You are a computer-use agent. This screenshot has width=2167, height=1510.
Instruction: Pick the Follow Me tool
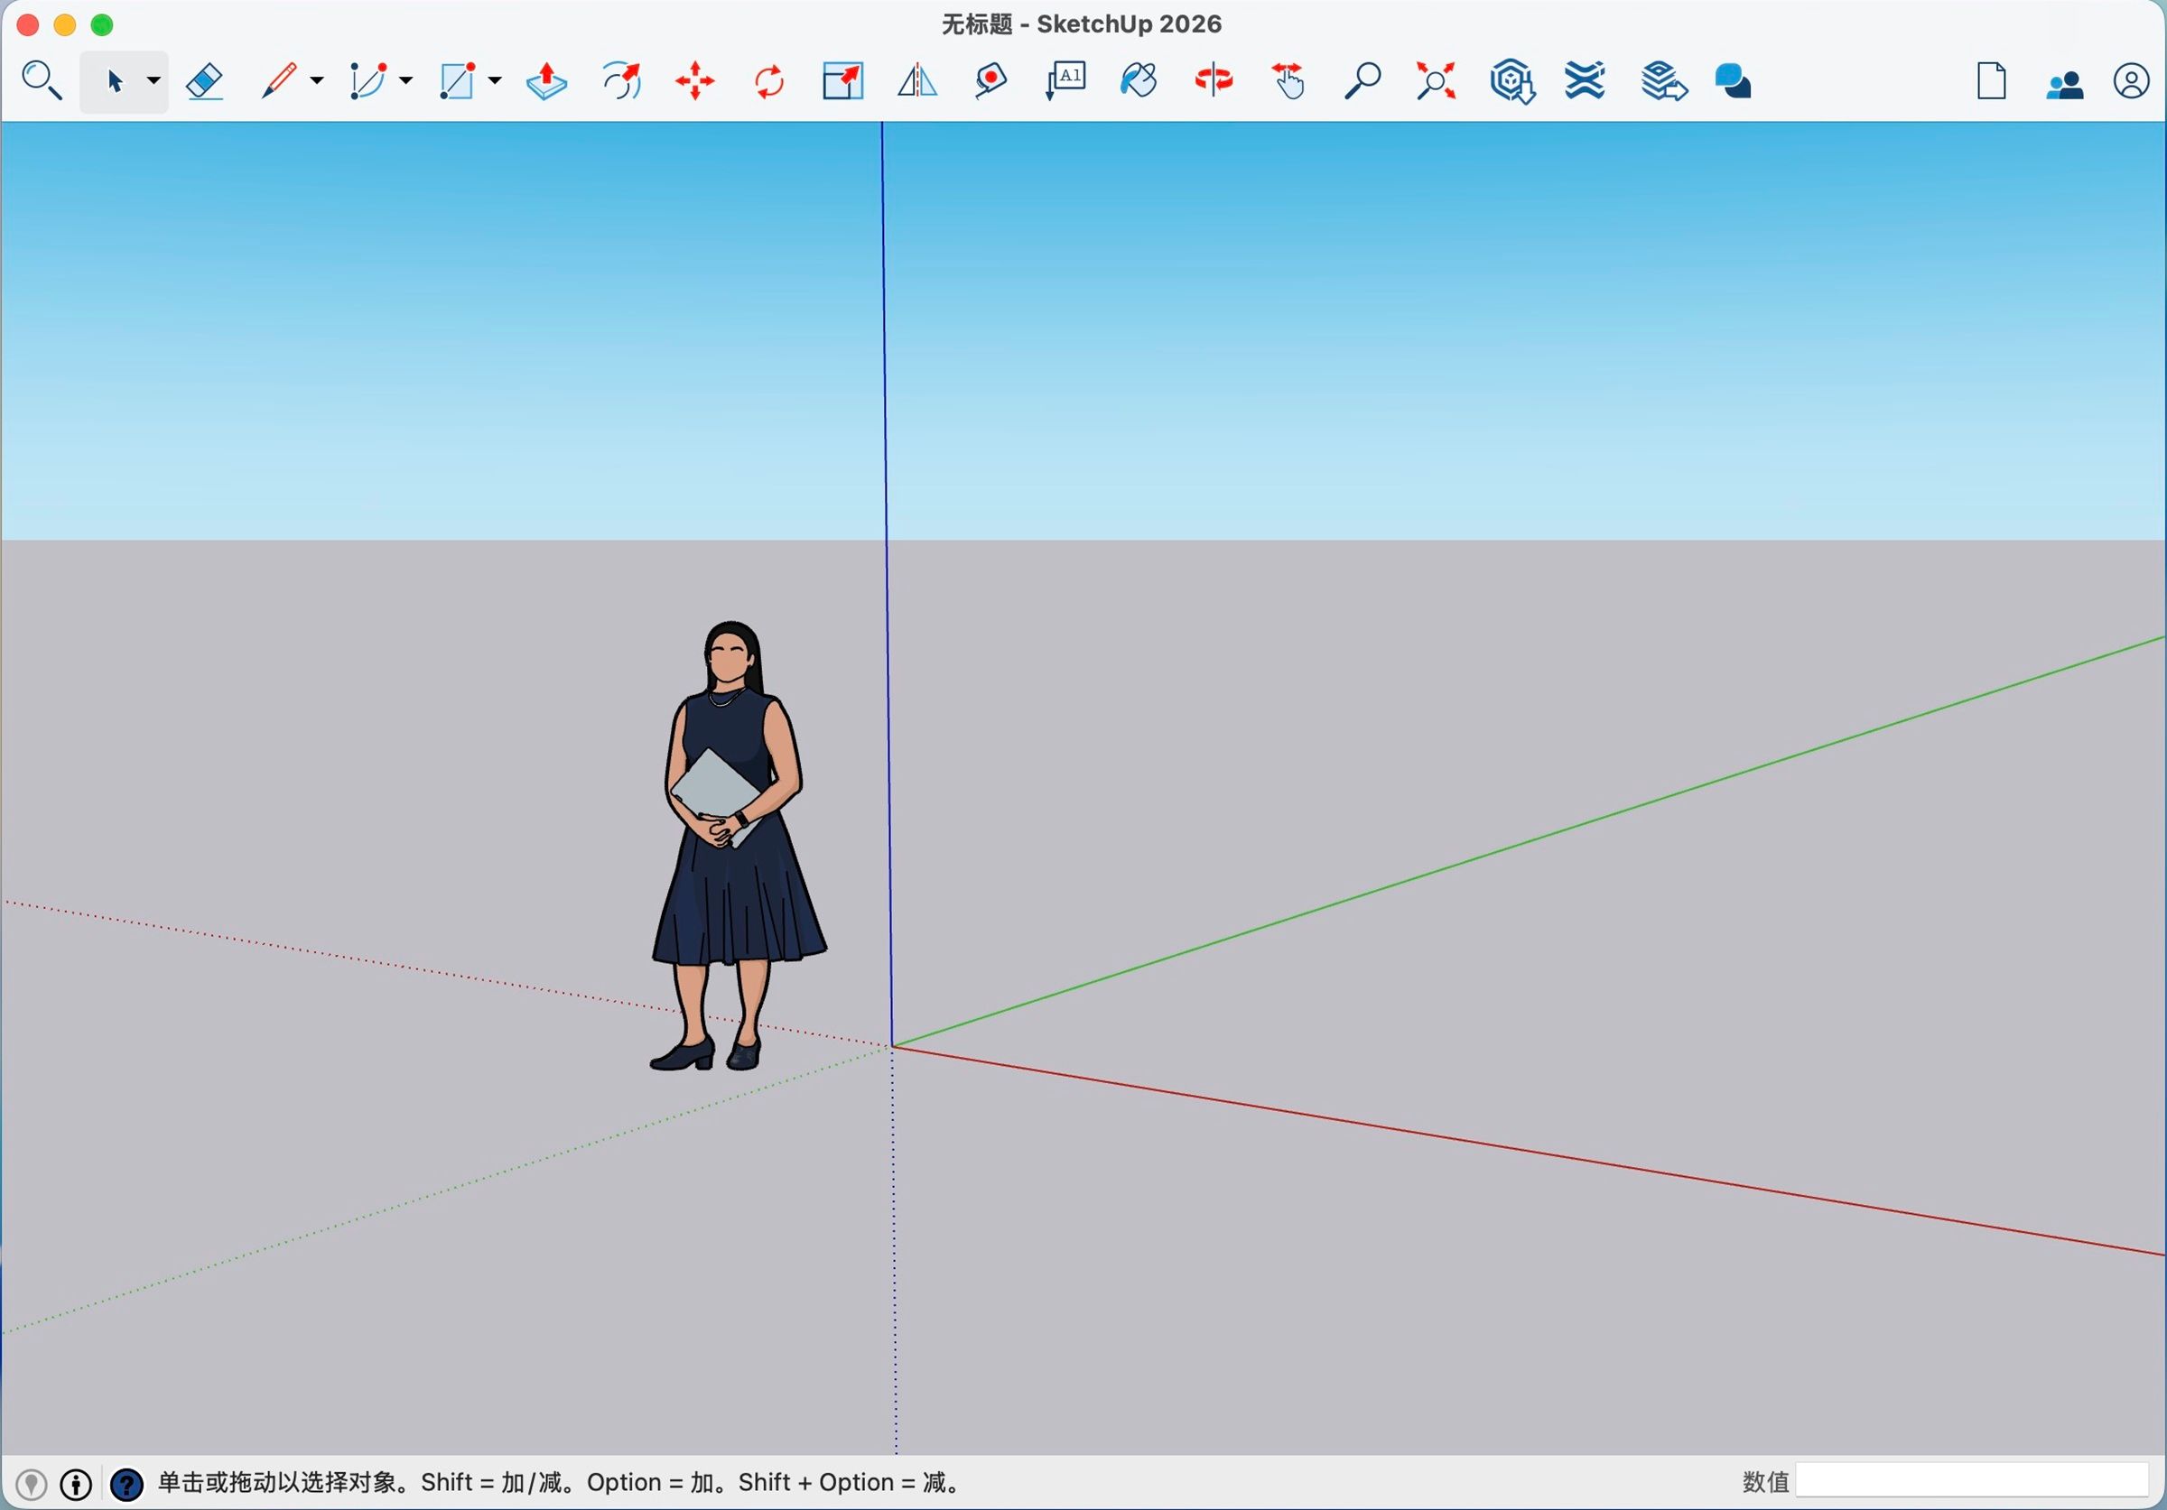click(622, 82)
